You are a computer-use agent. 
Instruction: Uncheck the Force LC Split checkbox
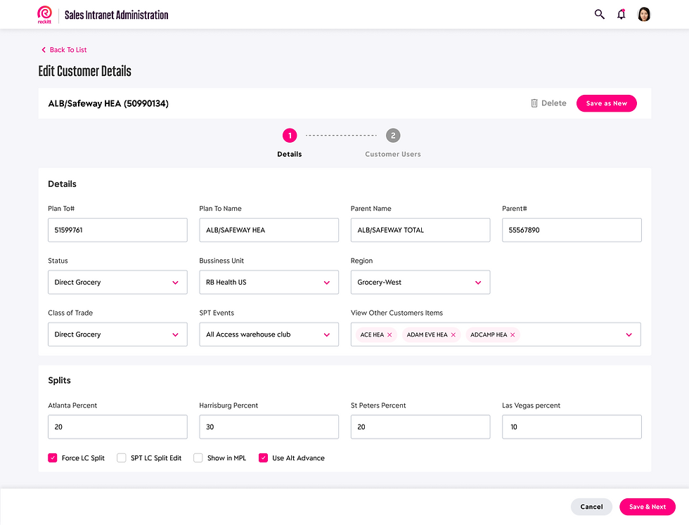53,458
